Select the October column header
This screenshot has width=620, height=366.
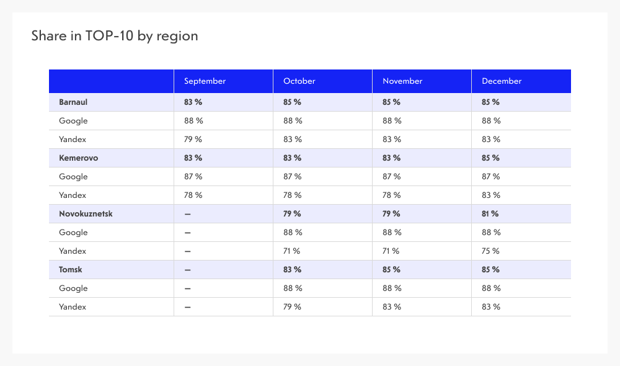point(299,81)
